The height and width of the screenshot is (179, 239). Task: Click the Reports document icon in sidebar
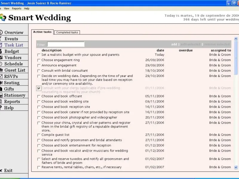point(1,101)
